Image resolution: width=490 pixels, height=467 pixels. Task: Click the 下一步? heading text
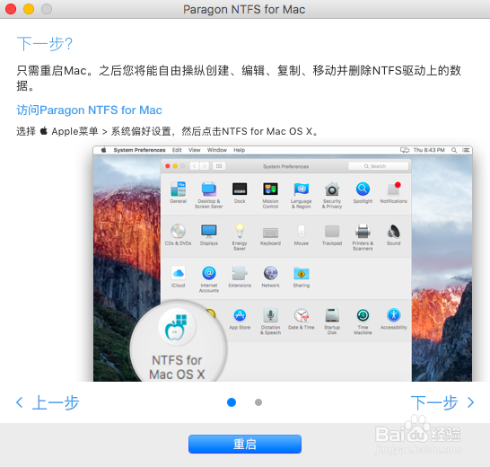[44, 43]
